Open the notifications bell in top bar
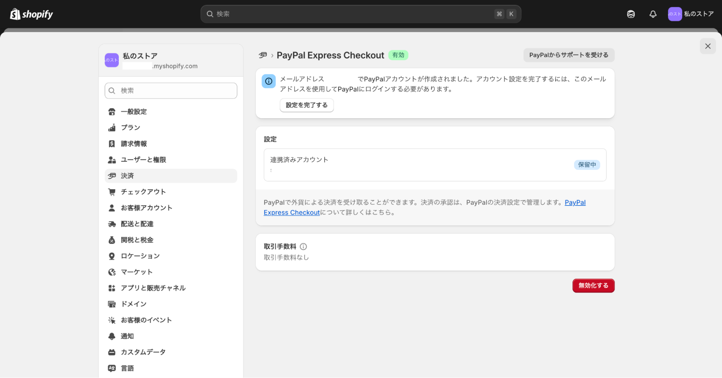722x378 pixels. [653, 14]
